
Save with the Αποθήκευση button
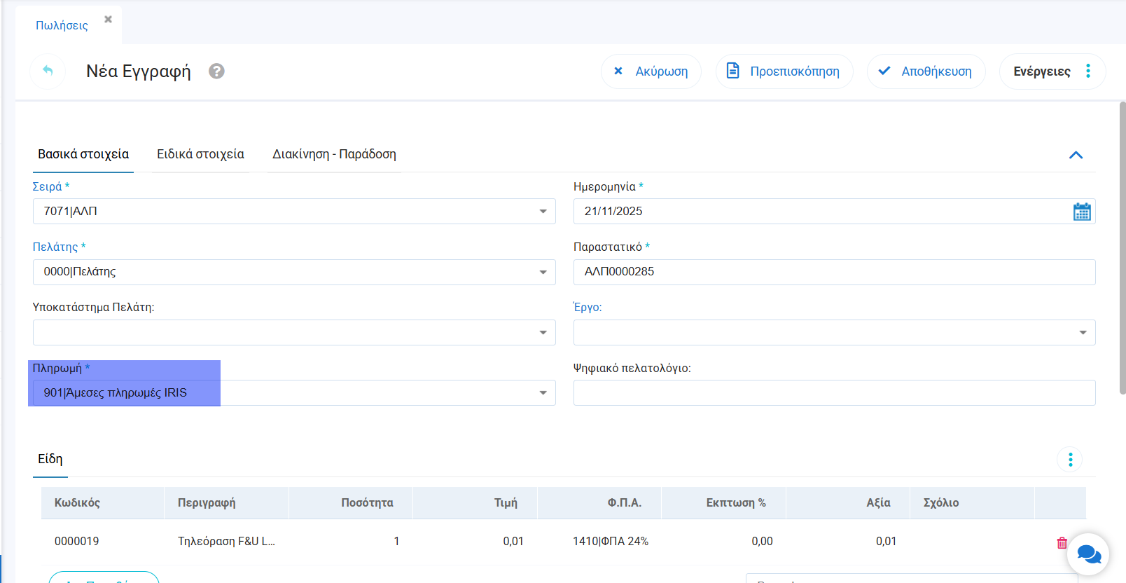pos(926,71)
